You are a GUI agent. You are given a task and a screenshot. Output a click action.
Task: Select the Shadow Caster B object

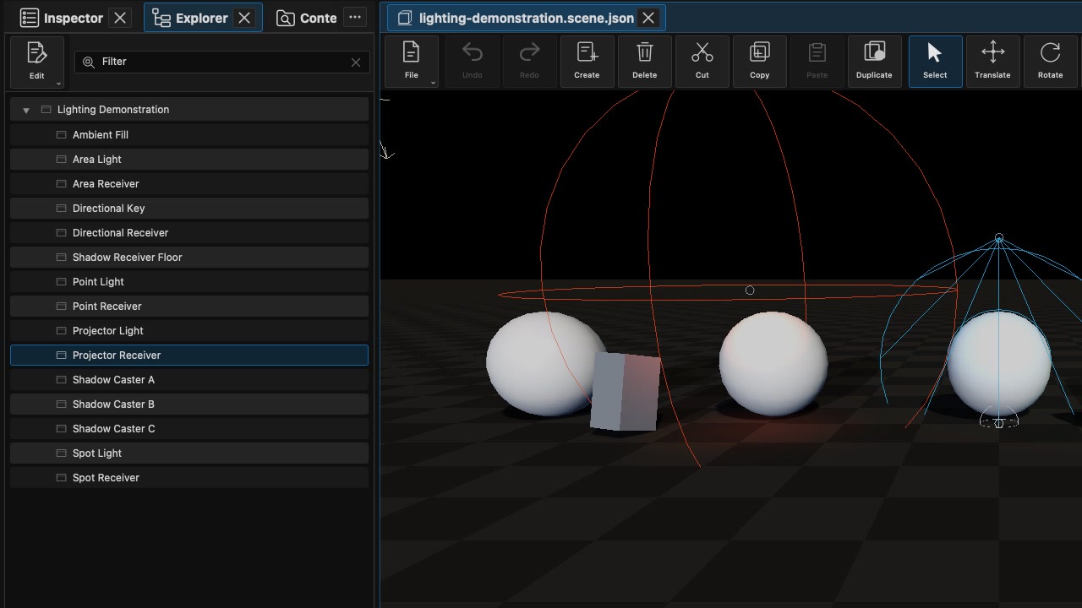click(x=189, y=404)
